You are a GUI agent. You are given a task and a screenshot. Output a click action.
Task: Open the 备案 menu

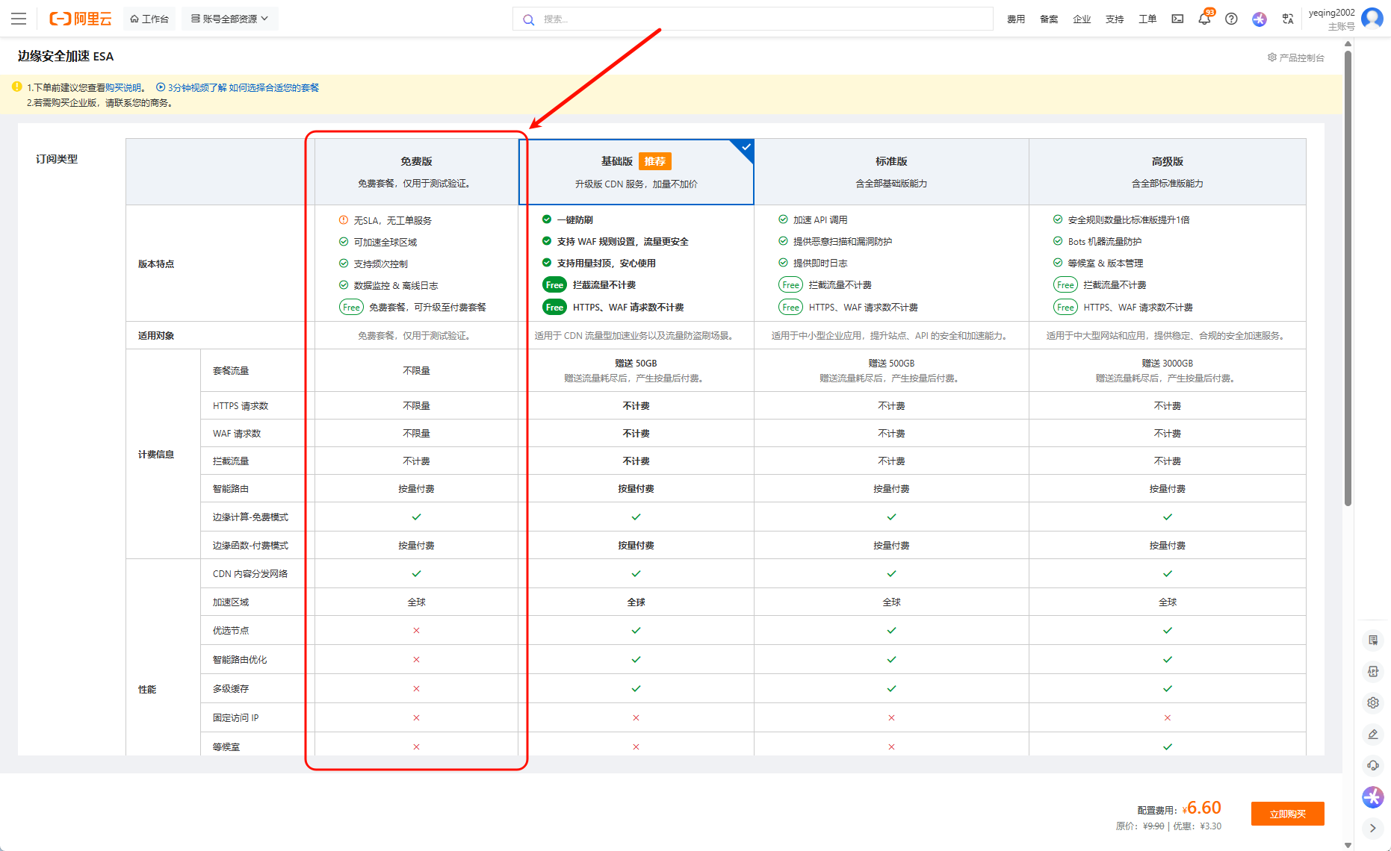point(1049,19)
